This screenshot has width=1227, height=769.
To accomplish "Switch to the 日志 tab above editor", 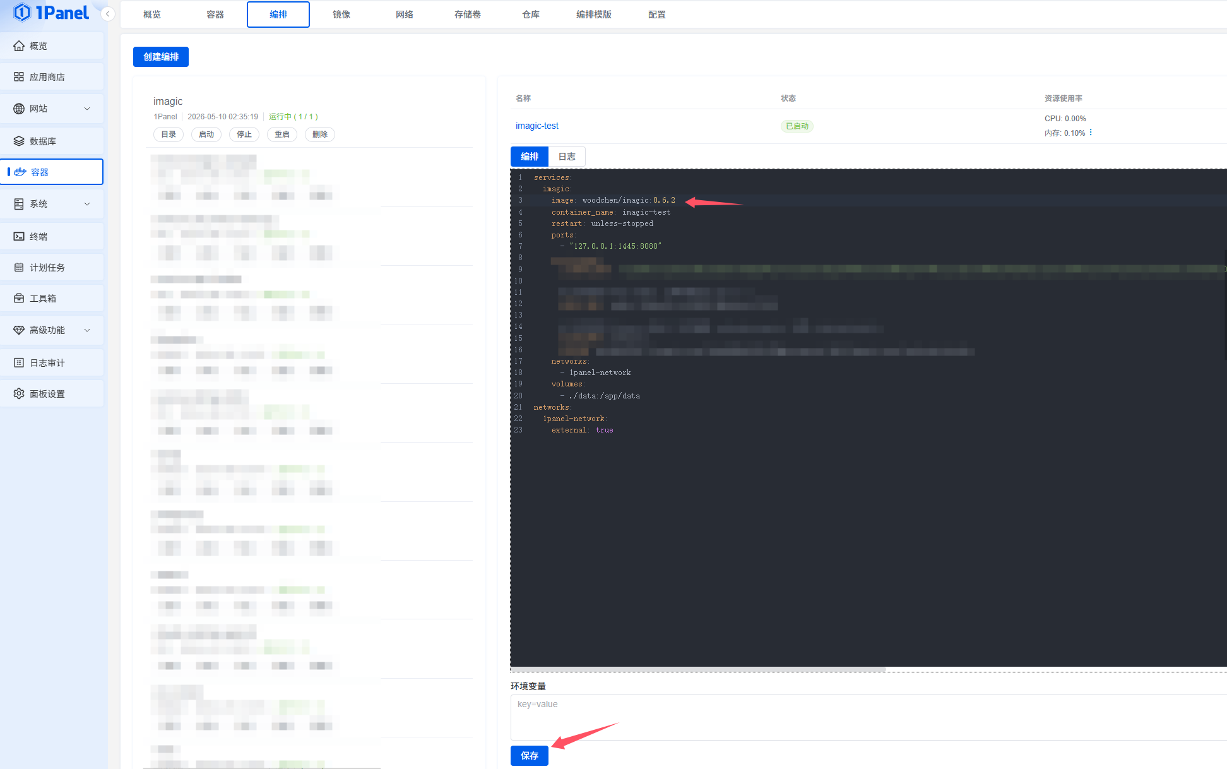I will [x=567, y=157].
